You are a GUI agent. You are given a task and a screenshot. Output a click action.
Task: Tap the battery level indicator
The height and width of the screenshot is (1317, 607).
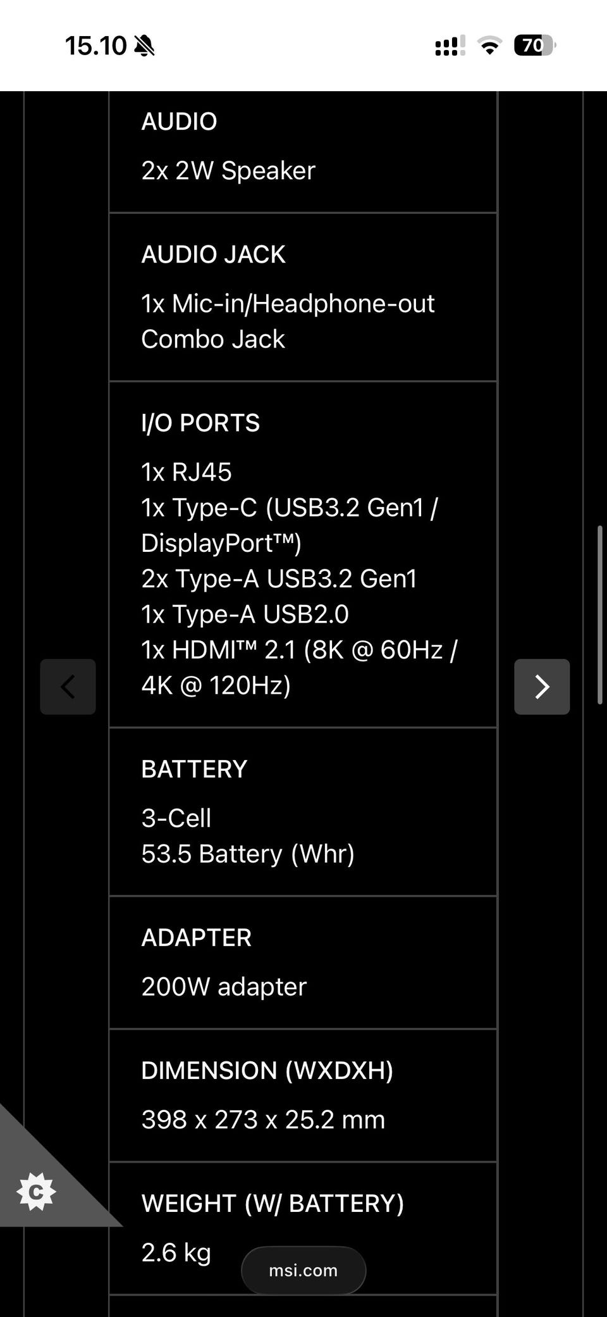(534, 46)
